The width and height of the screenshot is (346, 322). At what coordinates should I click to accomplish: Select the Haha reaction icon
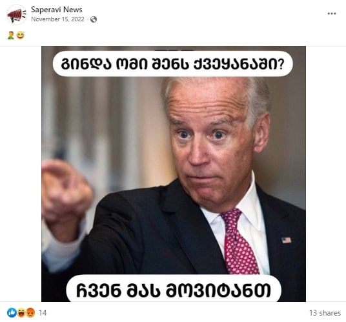pyautogui.click(x=21, y=313)
